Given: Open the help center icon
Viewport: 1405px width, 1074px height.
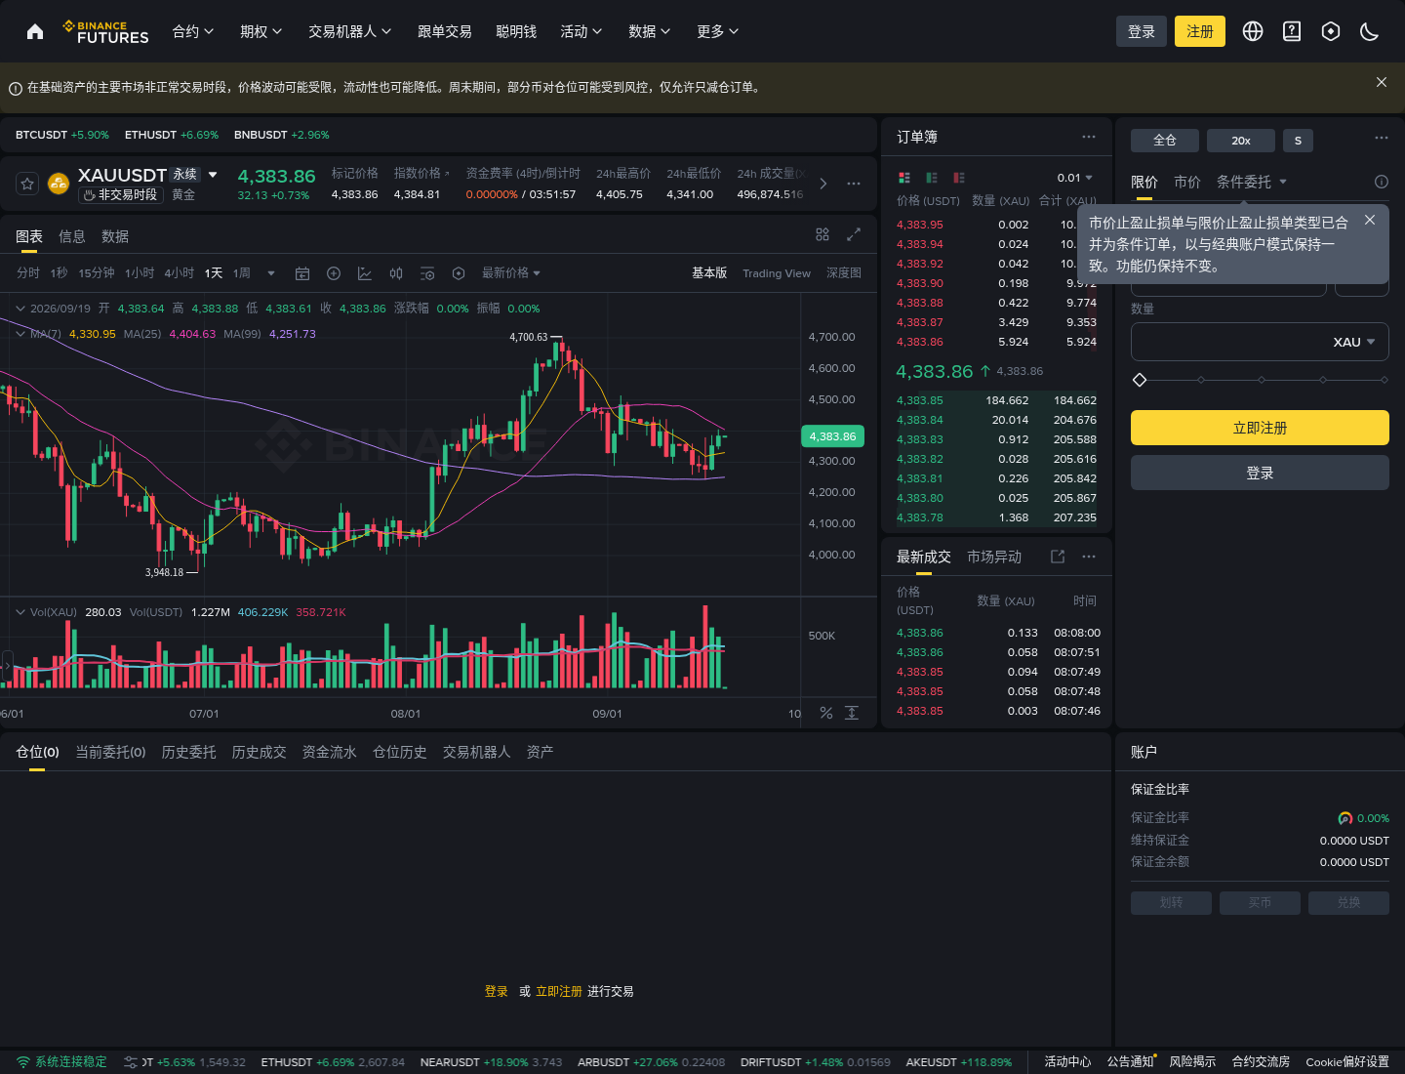Looking at the screenshot, I should 1292,31.
